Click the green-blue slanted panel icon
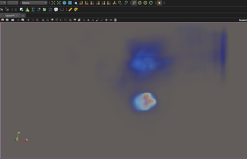The height and width of the screenshot is (159, 247). click(44, 10)
